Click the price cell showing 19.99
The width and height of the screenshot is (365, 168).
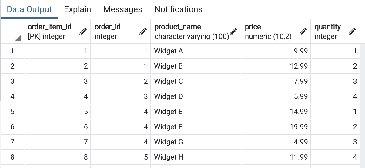tap(276, 127)
